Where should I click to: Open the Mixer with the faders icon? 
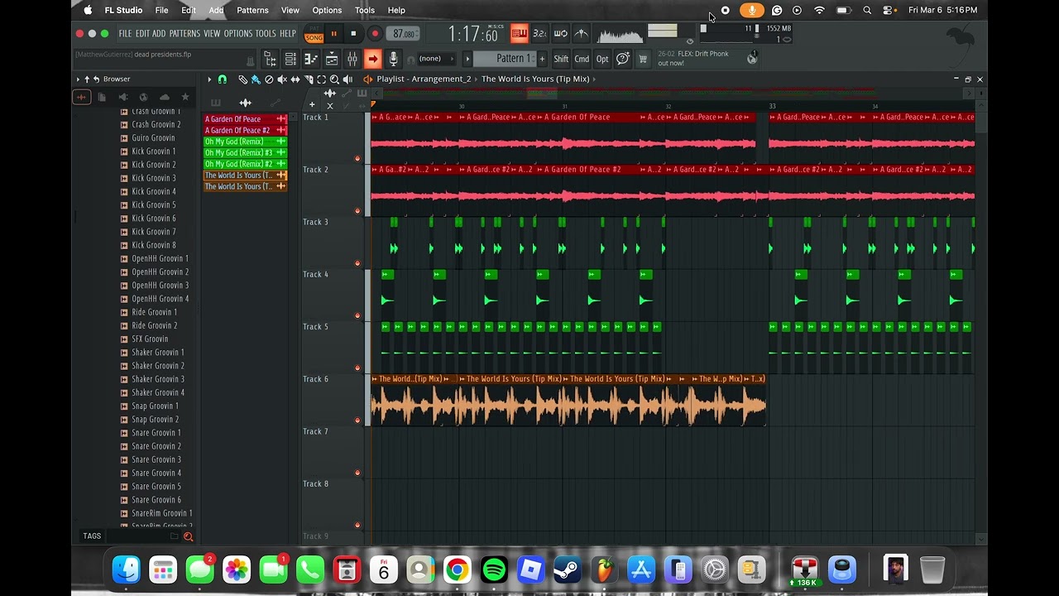[352, 59]
